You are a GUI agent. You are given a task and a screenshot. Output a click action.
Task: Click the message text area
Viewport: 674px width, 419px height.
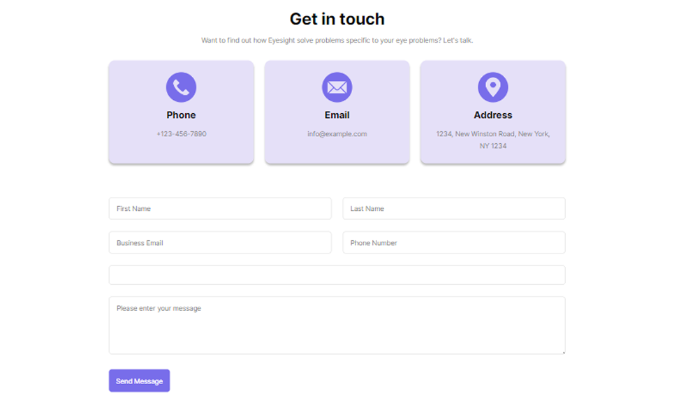(337, 328)
